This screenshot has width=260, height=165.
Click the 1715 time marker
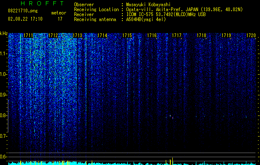127,35
